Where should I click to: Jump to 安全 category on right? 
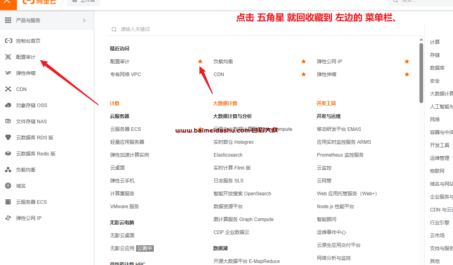[x=435, y=81]
